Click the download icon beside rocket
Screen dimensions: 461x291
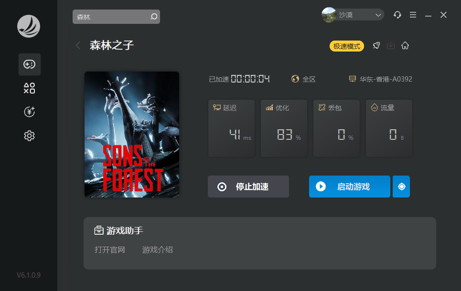coord(391,45)
